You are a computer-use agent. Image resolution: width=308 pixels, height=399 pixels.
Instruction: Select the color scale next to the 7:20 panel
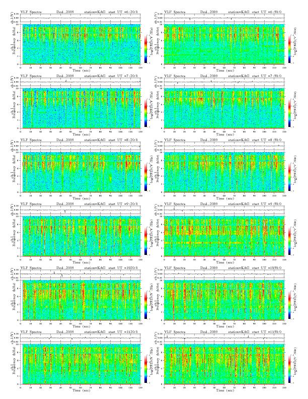coord(145,113)
